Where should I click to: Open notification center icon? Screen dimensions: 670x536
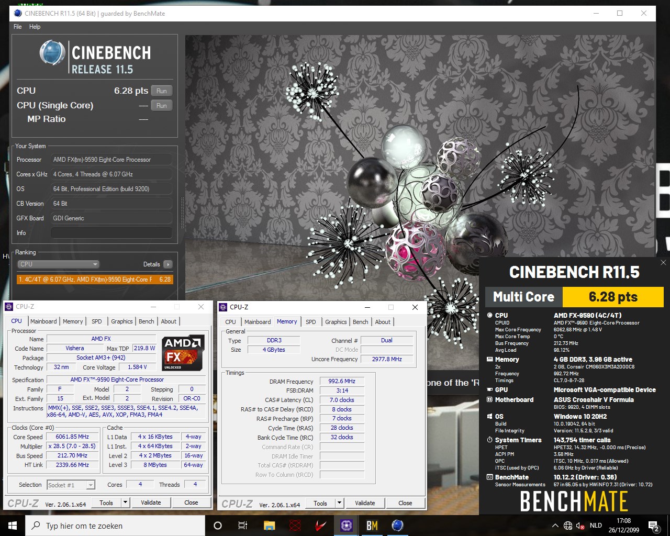pyautogui.click(x=654, y=526)
